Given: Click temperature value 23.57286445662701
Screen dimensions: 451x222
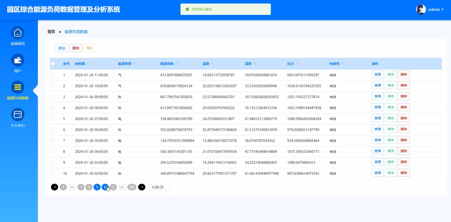Looking at the screenshot, I should click(x=218, y=97).
